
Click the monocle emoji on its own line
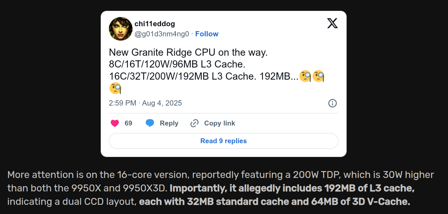(115, 88)
